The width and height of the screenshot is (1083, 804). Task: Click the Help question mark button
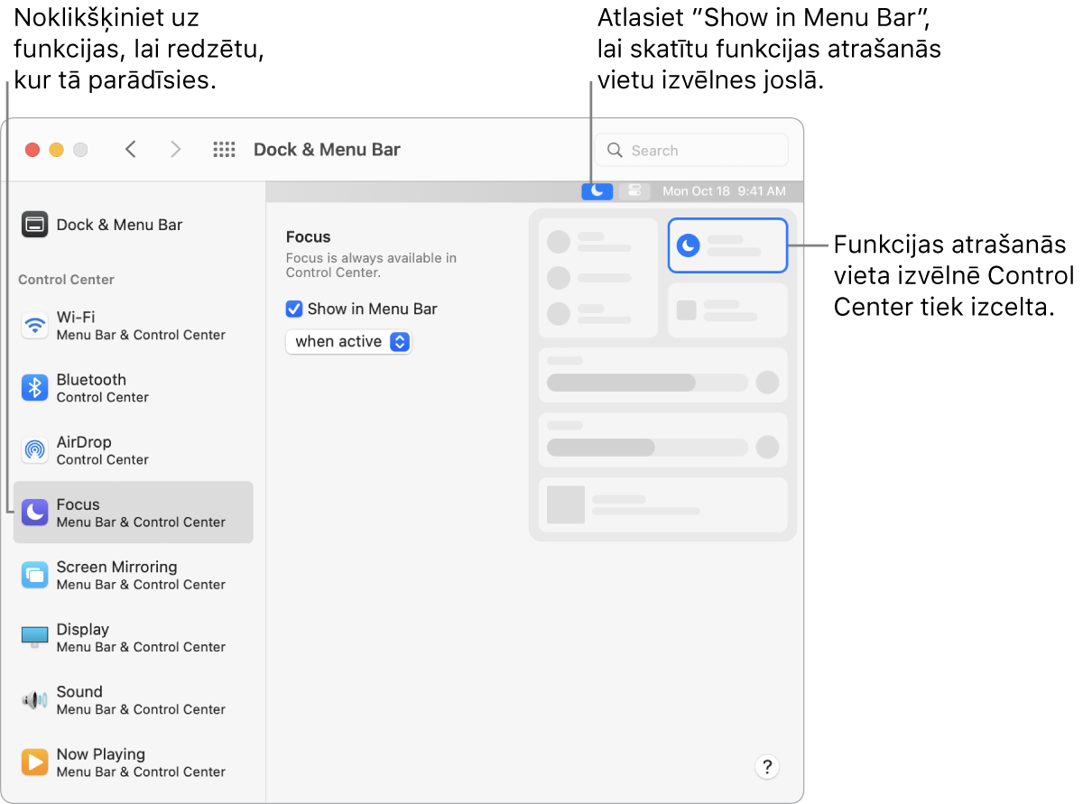click(766, 766)
